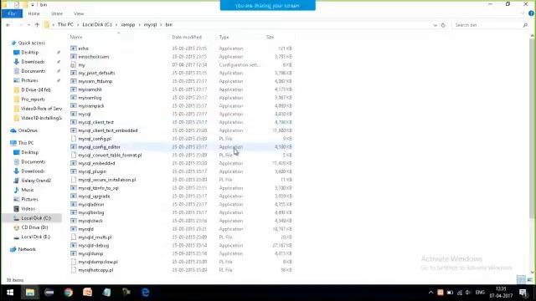This screenshot has height=301, width=536.
Task: Launch Microsoft Edge from taskbar
Action: [x=145, y=293]
